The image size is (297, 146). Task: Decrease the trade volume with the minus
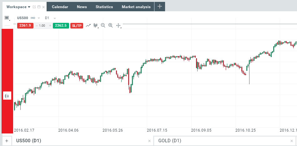[37, 25]
